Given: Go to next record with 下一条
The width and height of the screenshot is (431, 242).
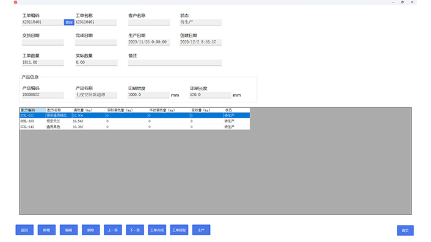Looking at the screenshot, I should 135,230.
